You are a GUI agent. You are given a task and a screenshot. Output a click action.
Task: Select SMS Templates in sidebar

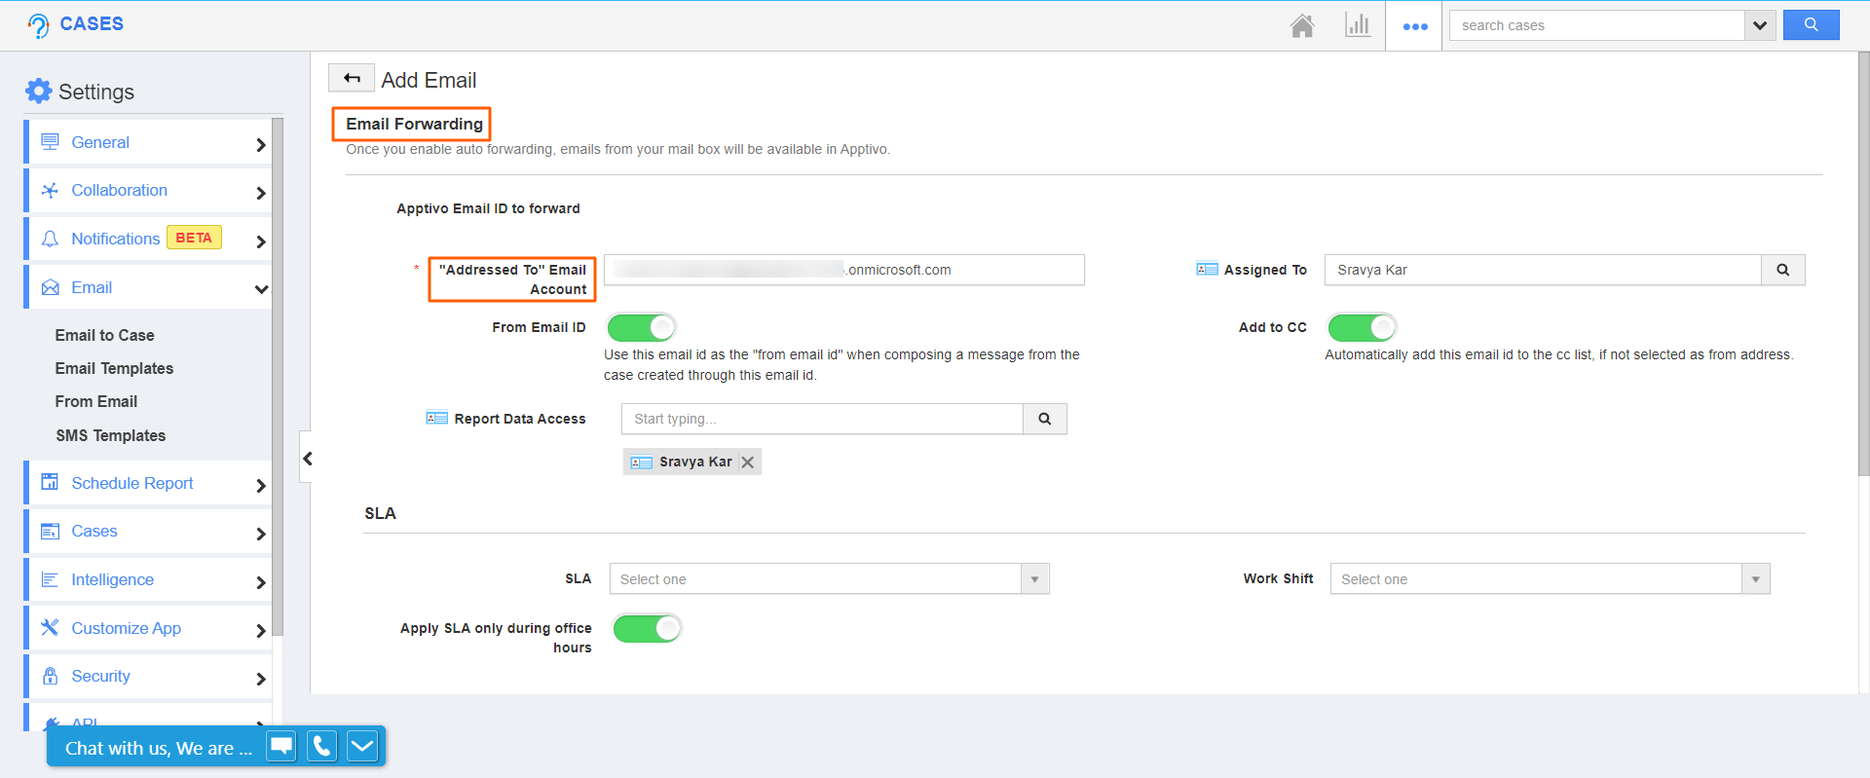(110, 435)
